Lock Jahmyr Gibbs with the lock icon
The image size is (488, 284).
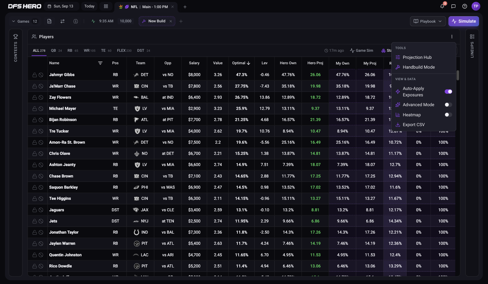click(34, 75)
